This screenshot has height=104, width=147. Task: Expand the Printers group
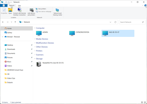pyautogui.click(x=35, y=51)
